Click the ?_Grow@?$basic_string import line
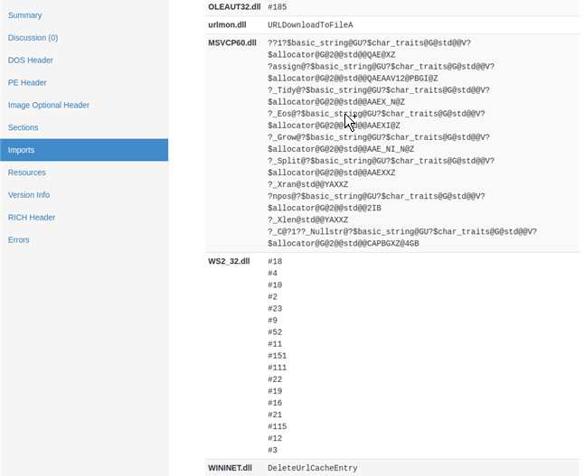Viewport: 584px width, 476px height. point(379,137)
